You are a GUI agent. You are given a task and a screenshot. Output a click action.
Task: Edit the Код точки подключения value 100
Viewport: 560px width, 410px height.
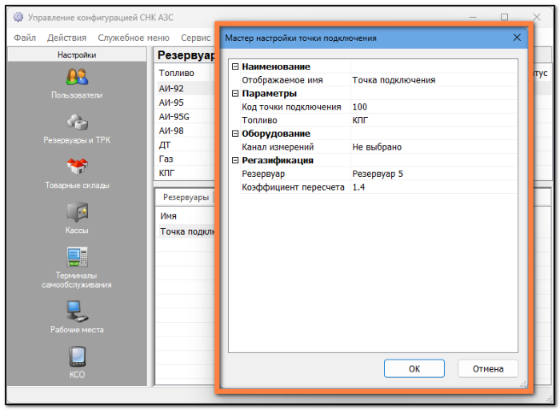[x=434, y=107]
